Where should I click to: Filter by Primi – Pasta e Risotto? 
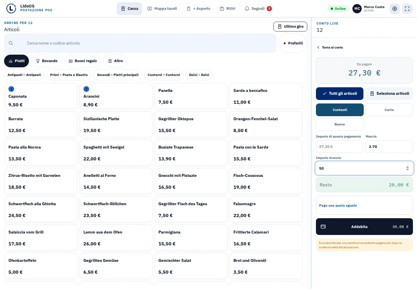(x=69, y=75)
